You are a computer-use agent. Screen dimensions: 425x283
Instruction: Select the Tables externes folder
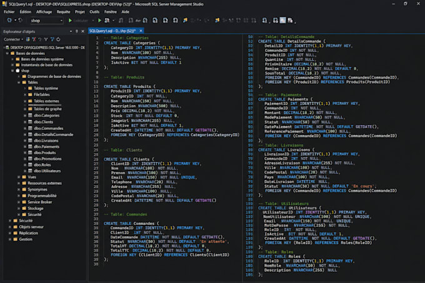pyautogui.click(x=46, y=101)
